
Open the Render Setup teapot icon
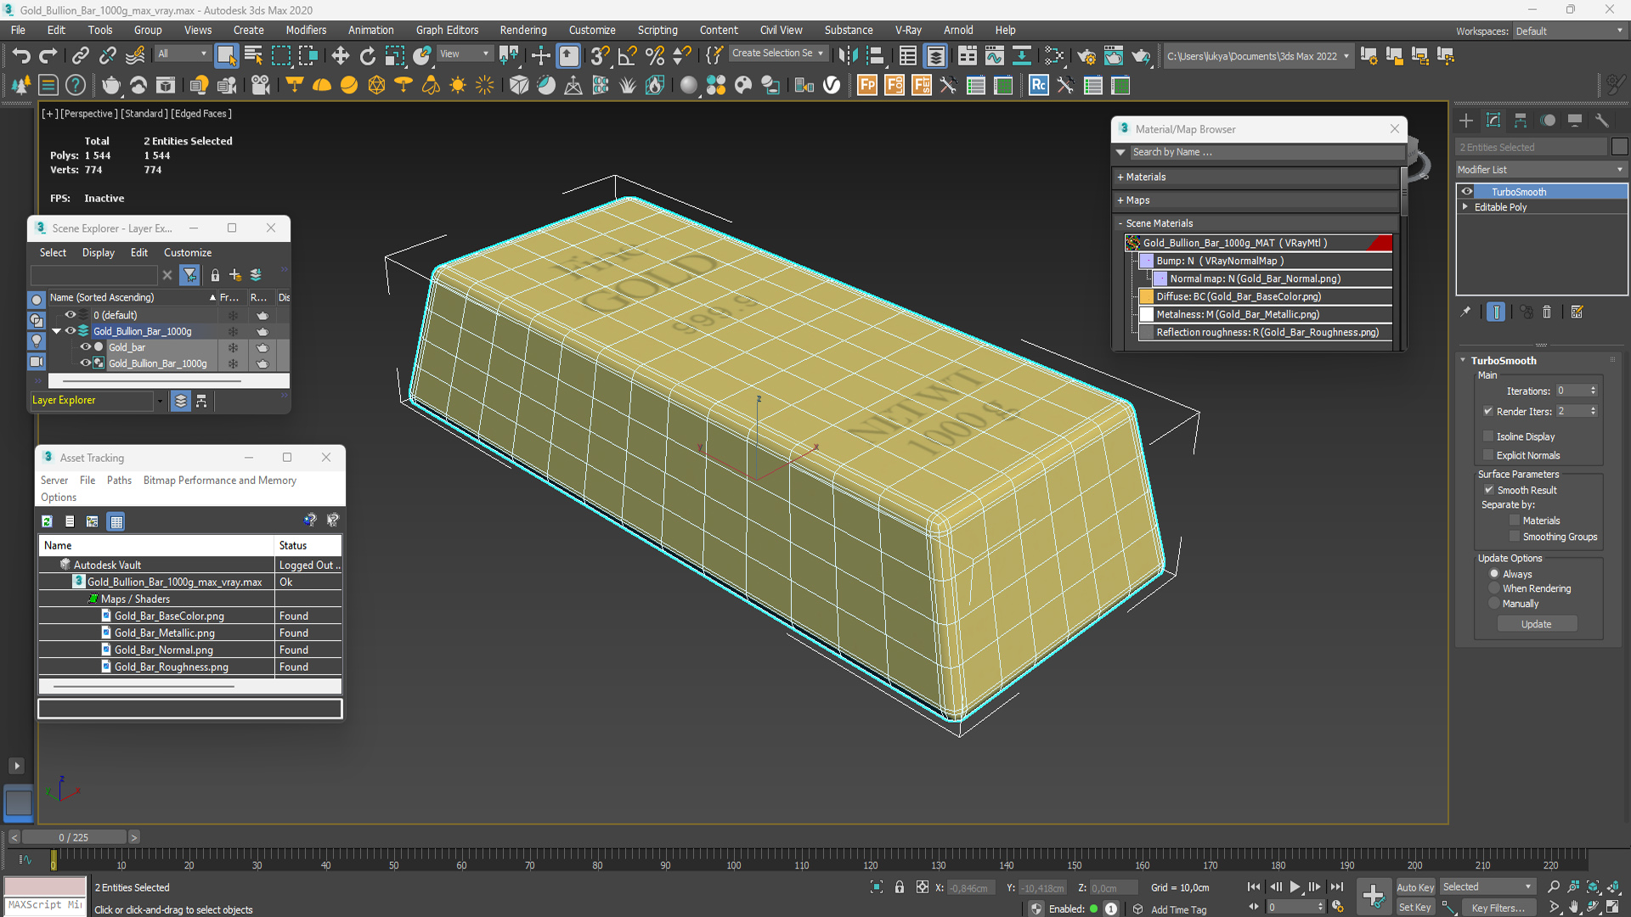[1086, 56]
